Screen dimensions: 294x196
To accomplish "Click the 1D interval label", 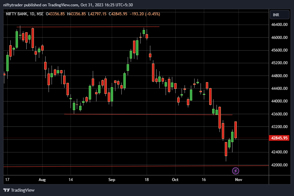I will point(32,14).
